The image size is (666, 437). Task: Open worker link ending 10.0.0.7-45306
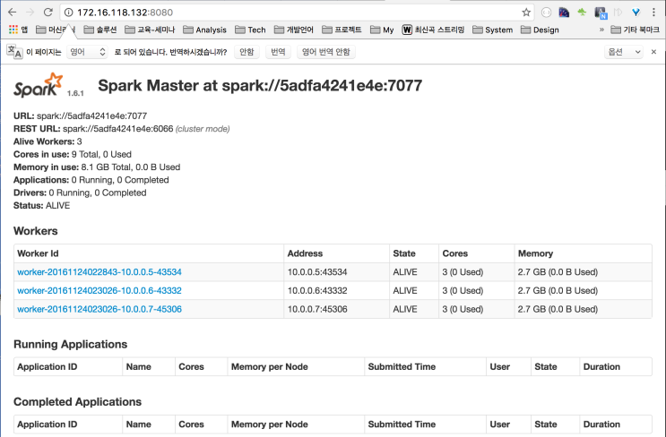coord(99,309)
